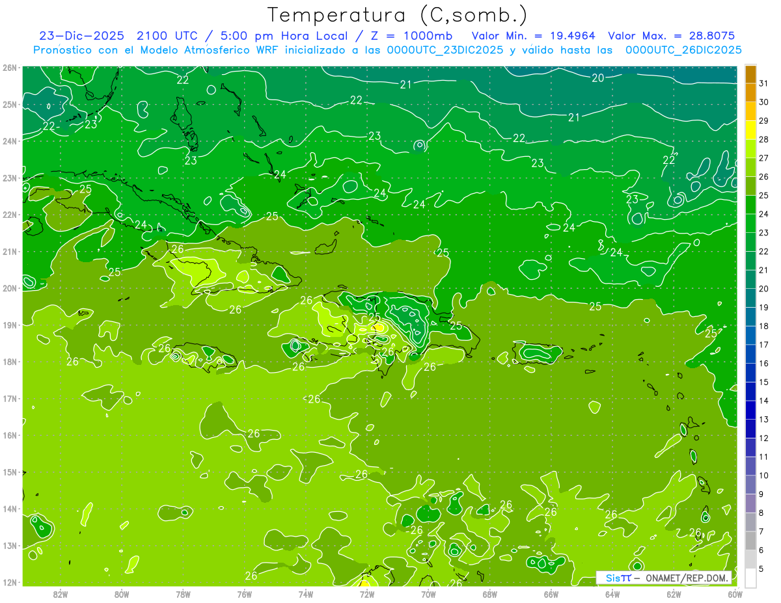The width and height of the screenshot is (781, 603).
Task: Select the purple legend swatch between 9 and 10
Action: pyautogui.click(x=750, y=485)
